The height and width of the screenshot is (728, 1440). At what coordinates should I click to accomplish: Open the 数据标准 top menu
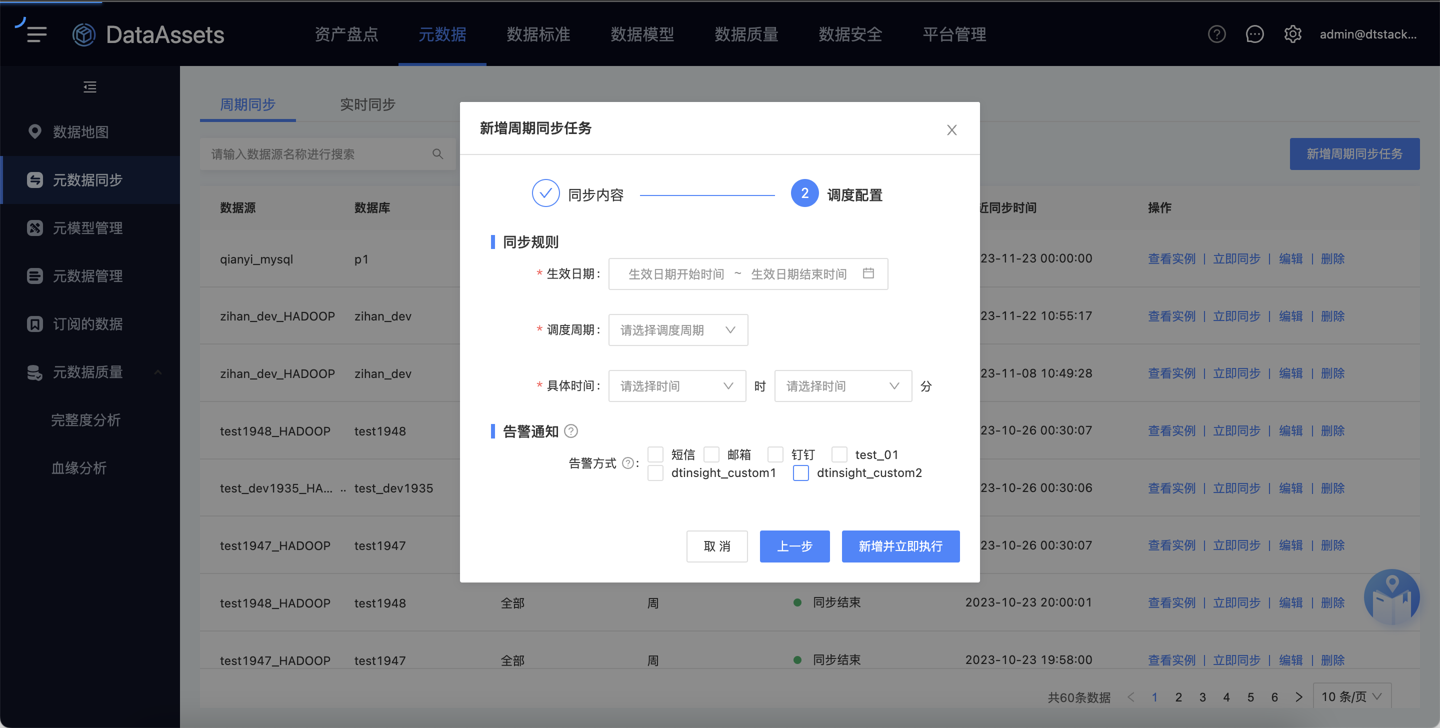538,34
